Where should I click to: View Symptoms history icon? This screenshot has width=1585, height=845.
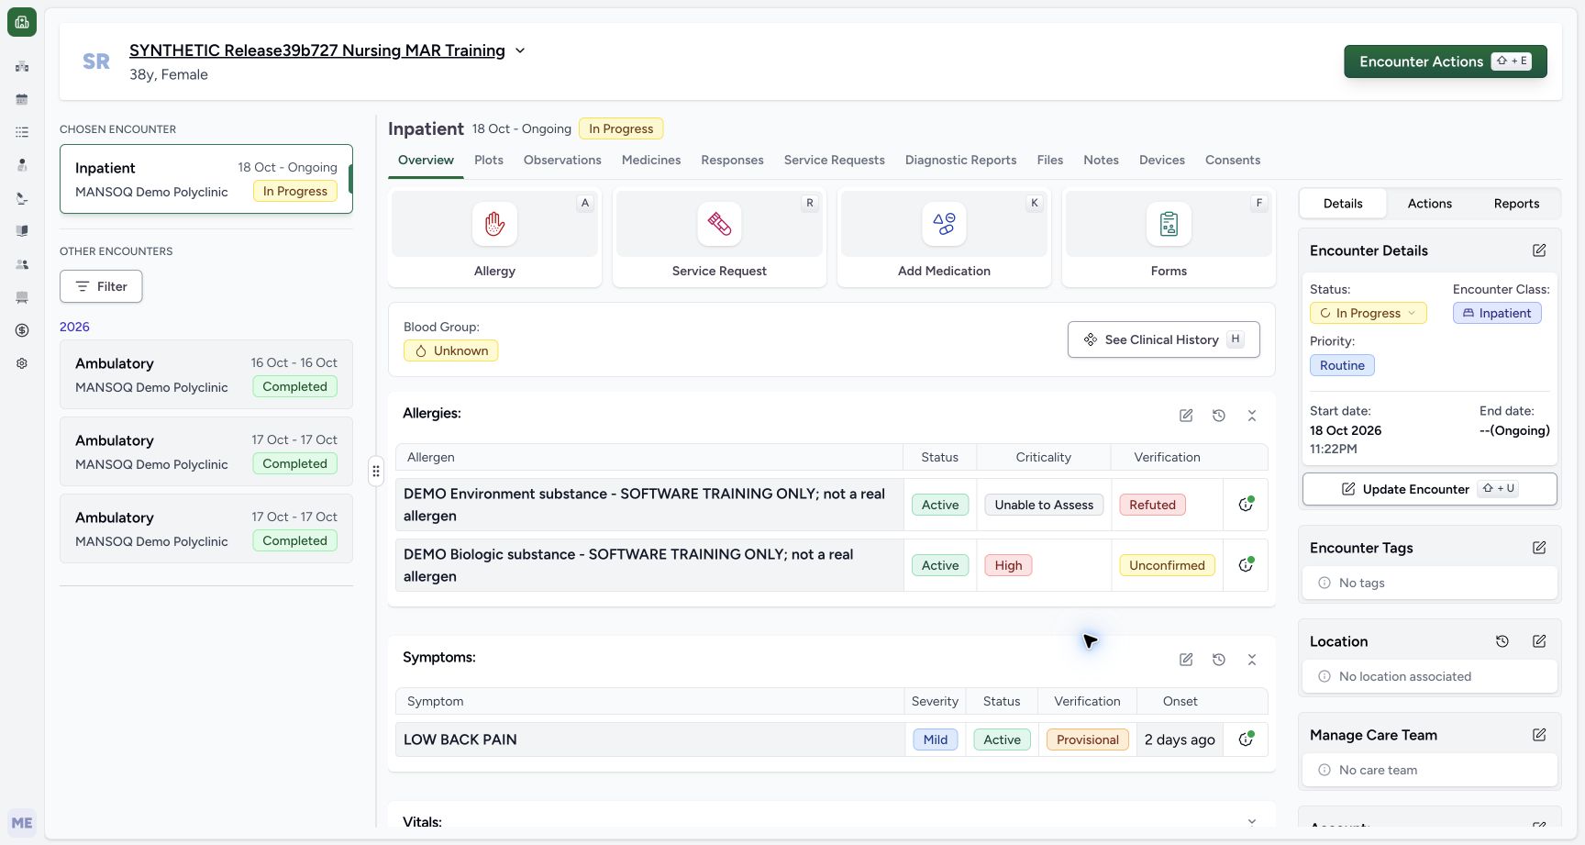1219,660
